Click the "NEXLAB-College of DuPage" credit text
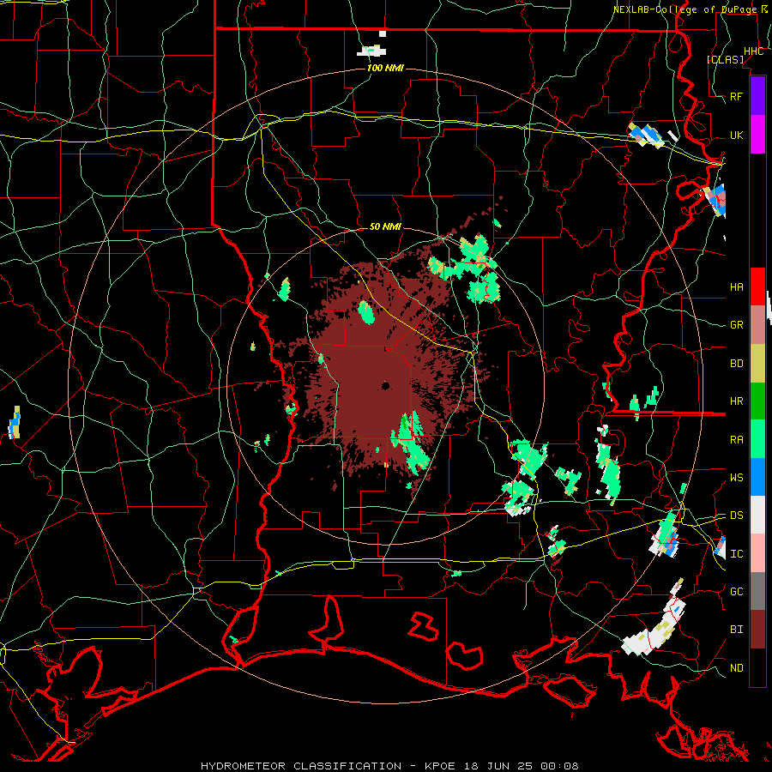 pyautogui.click(x=685, y=9)
